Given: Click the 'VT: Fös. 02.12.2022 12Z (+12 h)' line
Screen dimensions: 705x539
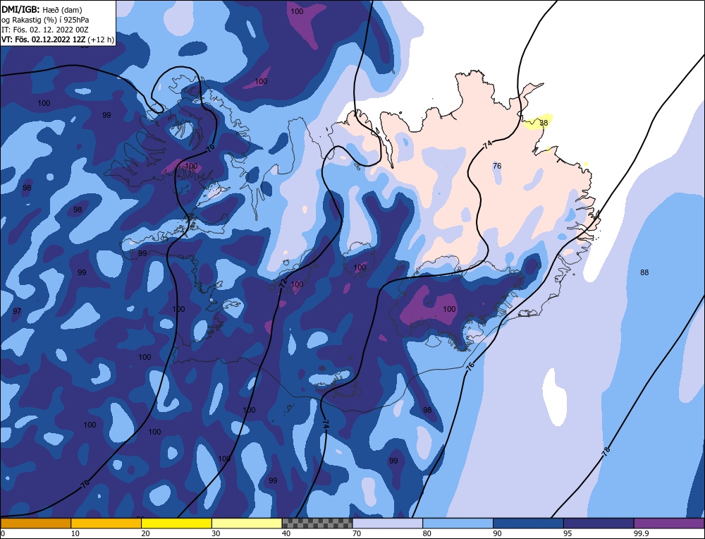Looking at the screenshot, I should [x=58, y=40].
